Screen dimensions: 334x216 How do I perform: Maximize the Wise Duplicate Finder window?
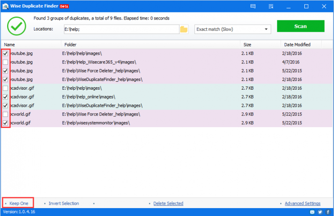(306, 6)
